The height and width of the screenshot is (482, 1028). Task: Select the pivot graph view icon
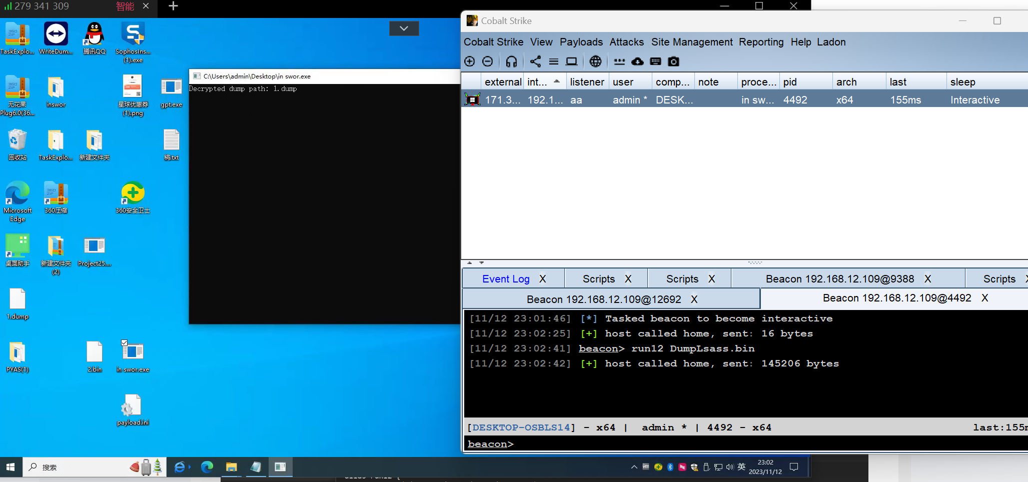tap(535, 61)
